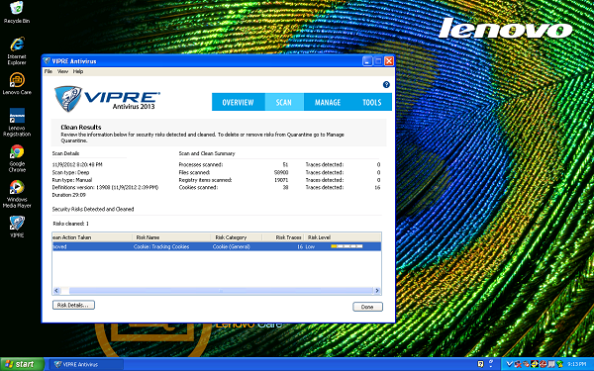Open the File menu
594x371 pixels.
pyautogui.click(x=49, y=71)
